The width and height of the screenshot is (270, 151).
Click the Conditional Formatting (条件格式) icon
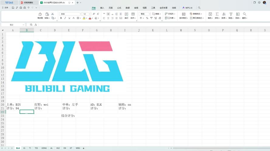pyautogui.click(x=183, y=14)
